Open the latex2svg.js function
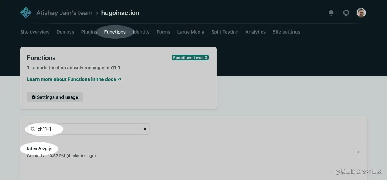387x180 pixels. 40,149
